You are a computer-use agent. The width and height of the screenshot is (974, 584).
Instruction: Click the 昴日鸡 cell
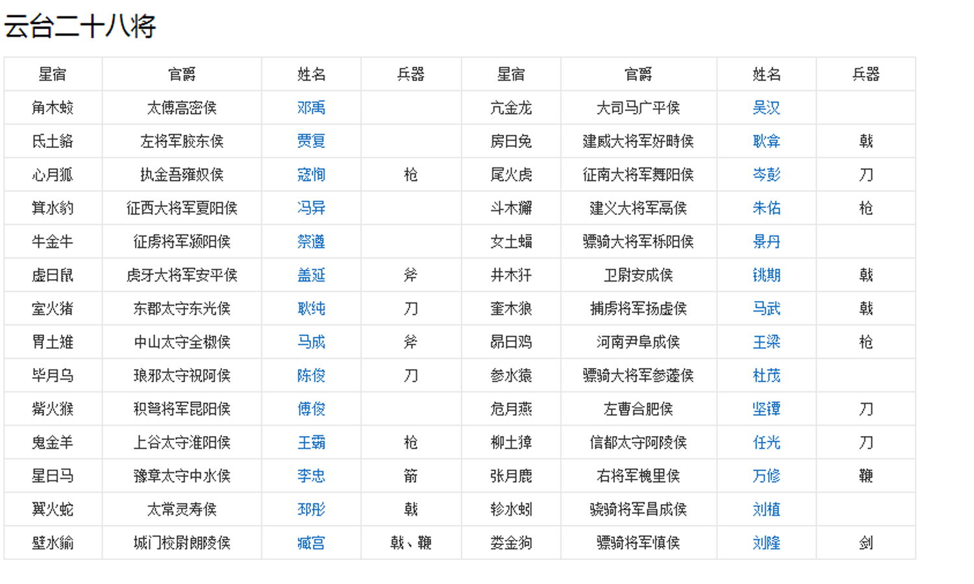point(511,342)
